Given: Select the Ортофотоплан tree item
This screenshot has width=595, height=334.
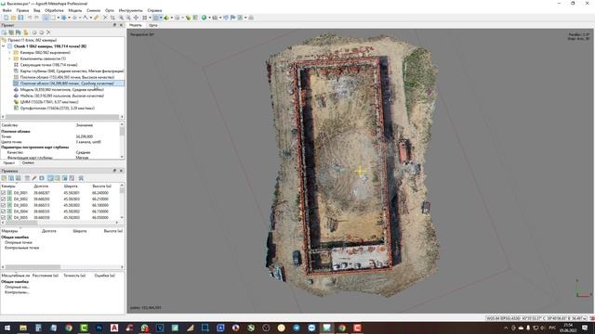Looking at the screenshot, I should (57, 108).
